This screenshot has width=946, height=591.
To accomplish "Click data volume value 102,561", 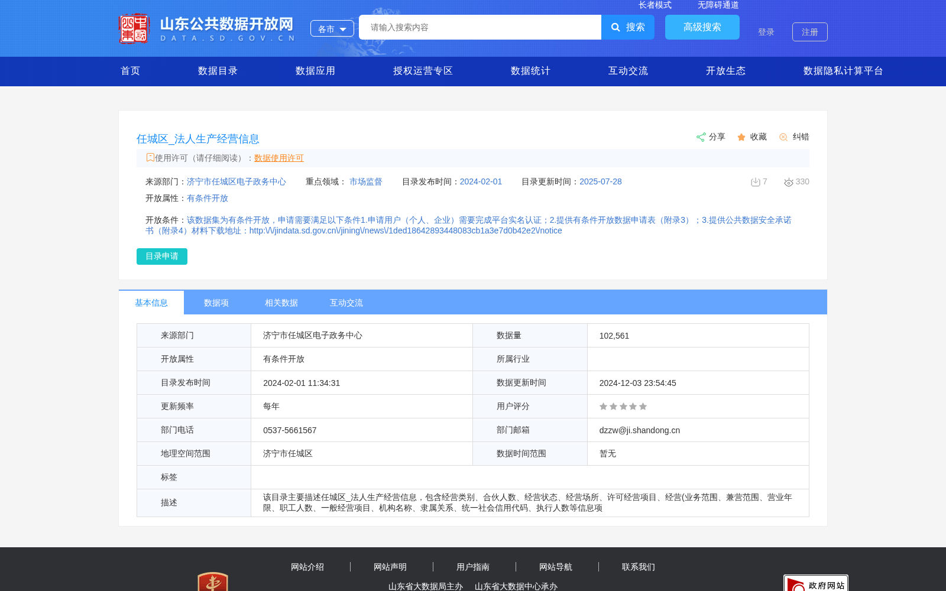I will click(x=614, y=336).
